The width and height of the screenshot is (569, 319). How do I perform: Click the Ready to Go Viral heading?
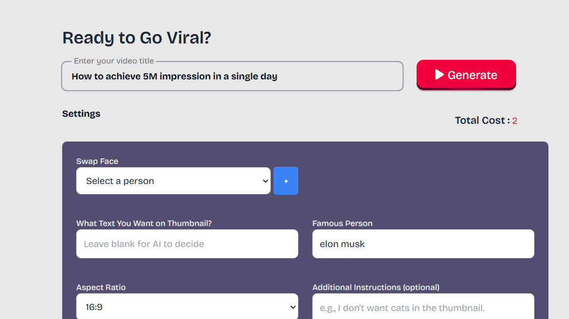click(137, 38)
